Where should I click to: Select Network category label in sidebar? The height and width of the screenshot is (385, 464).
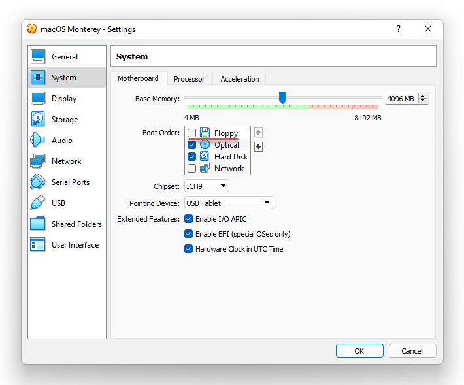pyautogui.click(x=66, y=161)
